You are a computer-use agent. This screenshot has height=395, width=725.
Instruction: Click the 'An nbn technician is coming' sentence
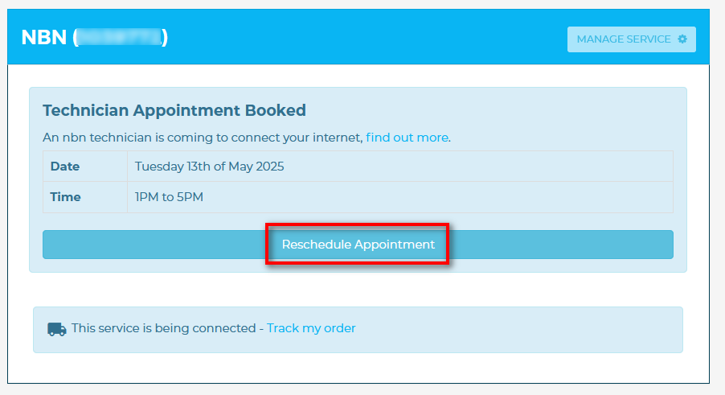click(x=203, y=138)
